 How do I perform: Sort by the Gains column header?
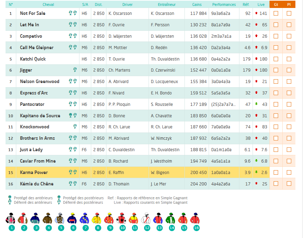click(x=197, y=4)
